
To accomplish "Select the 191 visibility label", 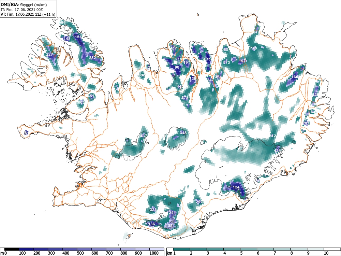I will point(187,62).
